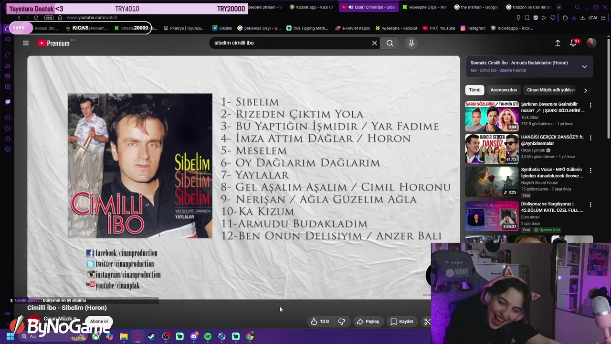Open File Explorer from the taskbar
The image size is (611, 344).
tap(124, 337)
